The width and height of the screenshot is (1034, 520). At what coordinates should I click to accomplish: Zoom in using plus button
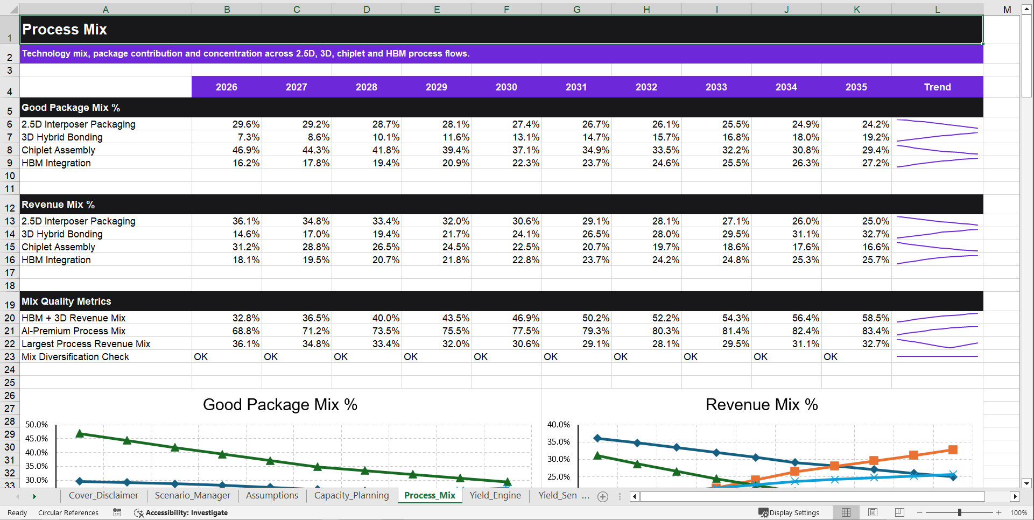click(x=999, y=512)
